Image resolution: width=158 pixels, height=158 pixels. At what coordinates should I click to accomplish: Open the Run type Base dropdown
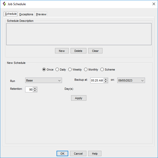[x=43, y=80]
